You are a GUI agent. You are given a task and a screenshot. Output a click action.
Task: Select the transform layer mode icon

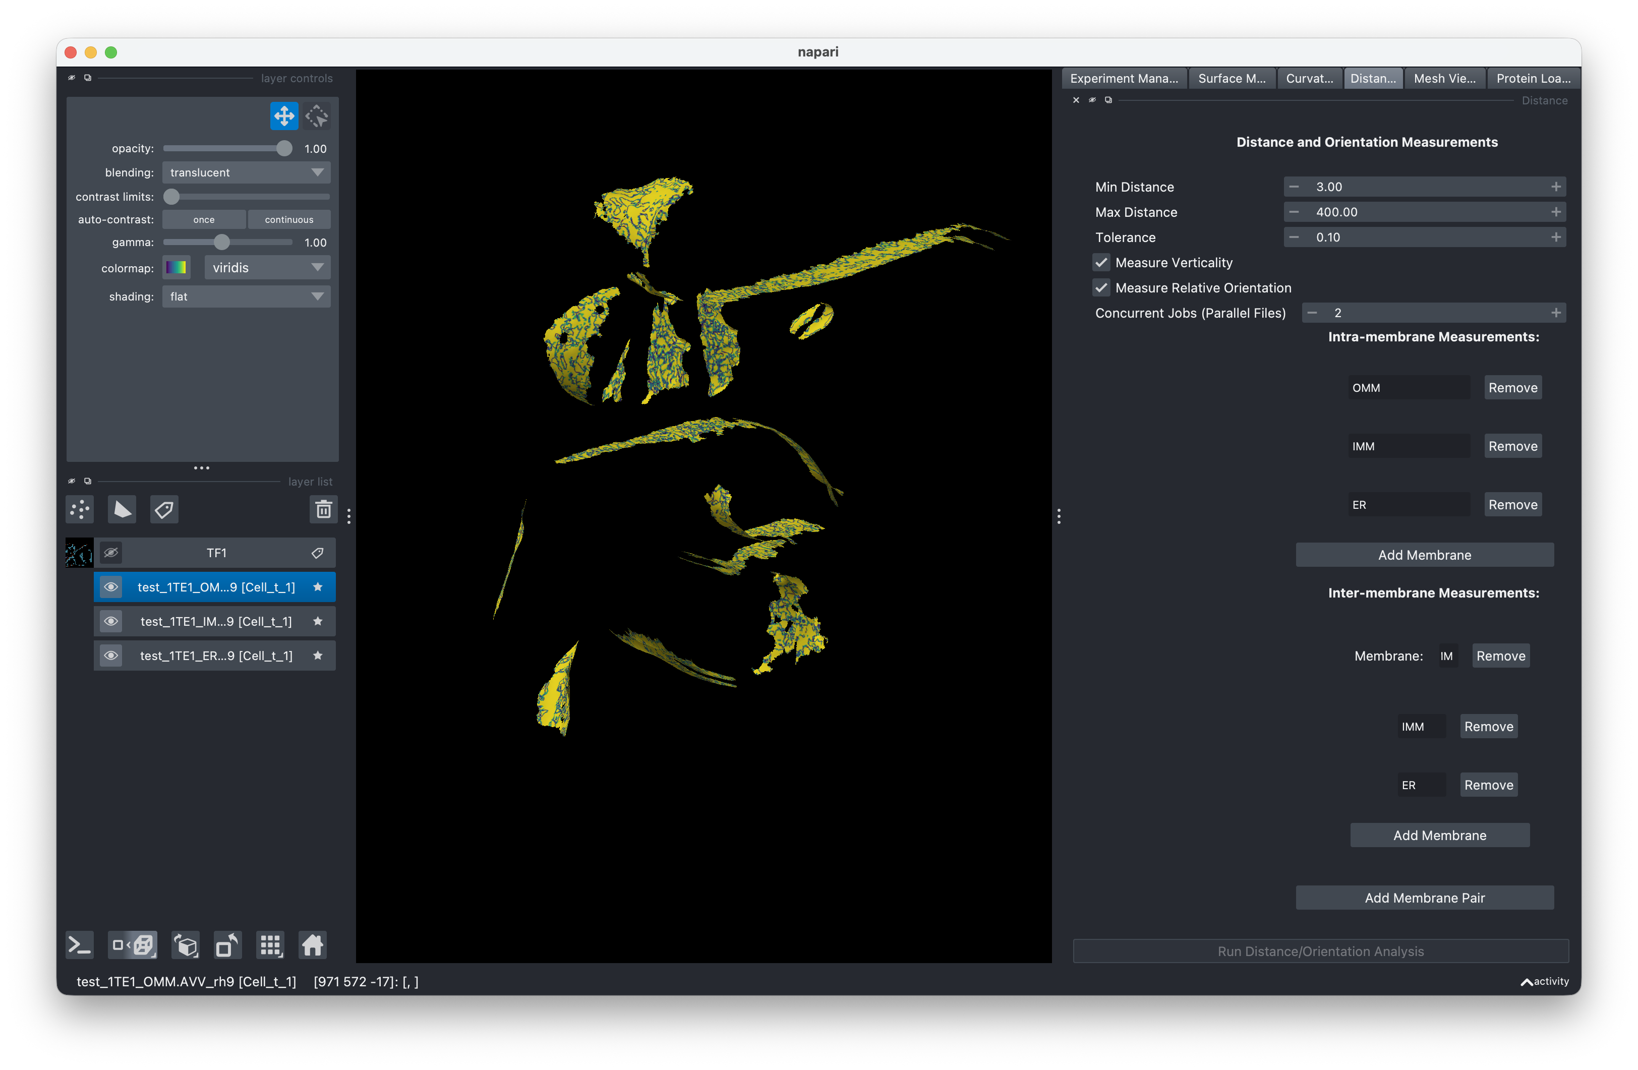[x=317, y=116]
